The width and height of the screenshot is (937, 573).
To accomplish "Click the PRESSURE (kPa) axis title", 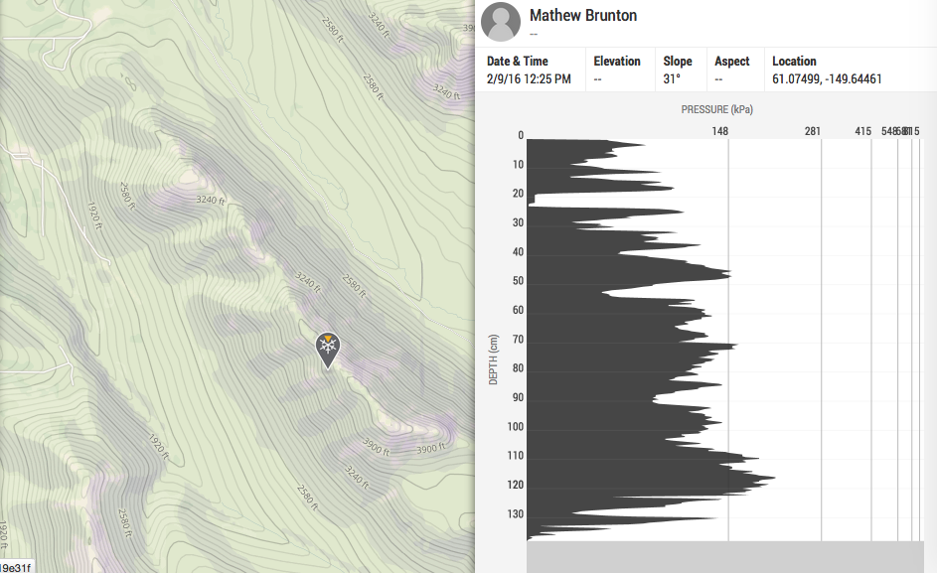I will (x=717, y=109).
